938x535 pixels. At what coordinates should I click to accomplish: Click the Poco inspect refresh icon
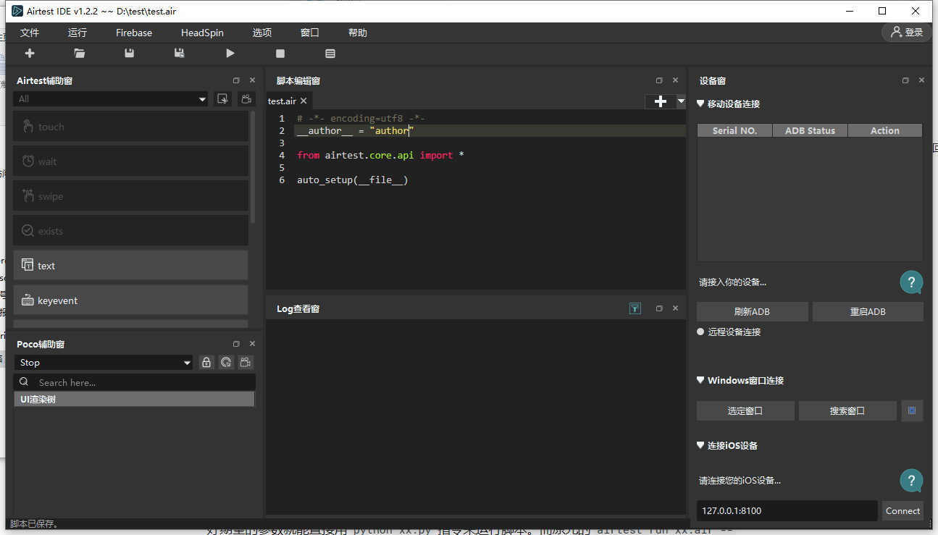(x=227, y=363)
